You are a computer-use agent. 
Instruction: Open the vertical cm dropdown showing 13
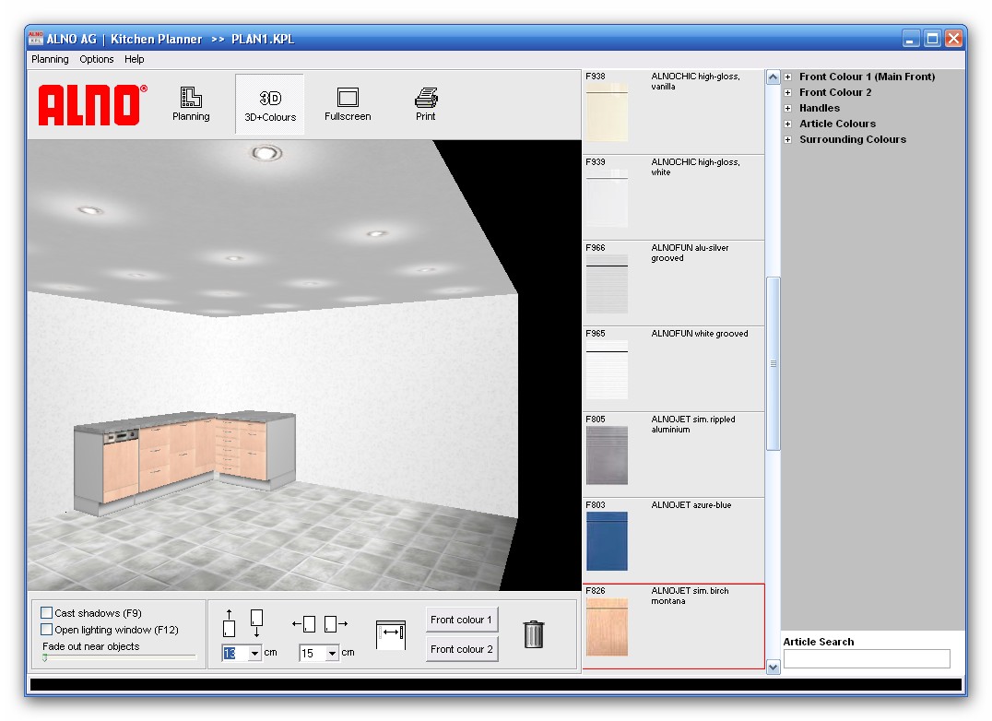[x=254, y=654]
